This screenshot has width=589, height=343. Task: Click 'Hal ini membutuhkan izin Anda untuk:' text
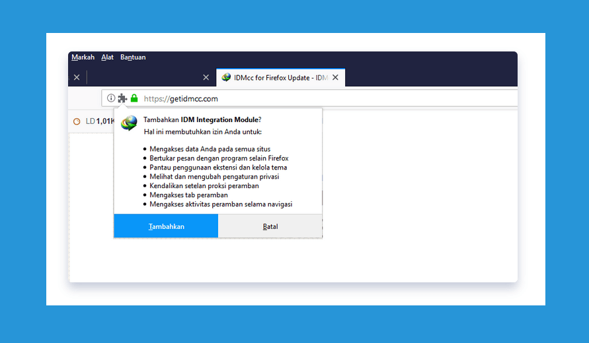point(203,132)
